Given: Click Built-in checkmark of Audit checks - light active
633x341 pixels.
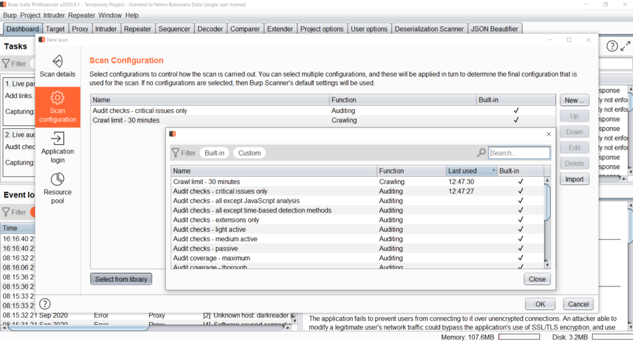Looking at the screenshot, I should click(521, 230).
